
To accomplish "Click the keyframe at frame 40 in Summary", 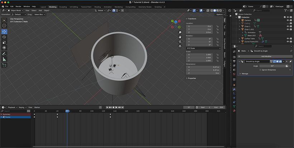I will (57, 114).
